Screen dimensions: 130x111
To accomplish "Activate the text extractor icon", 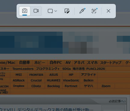I will coord(94,11).
